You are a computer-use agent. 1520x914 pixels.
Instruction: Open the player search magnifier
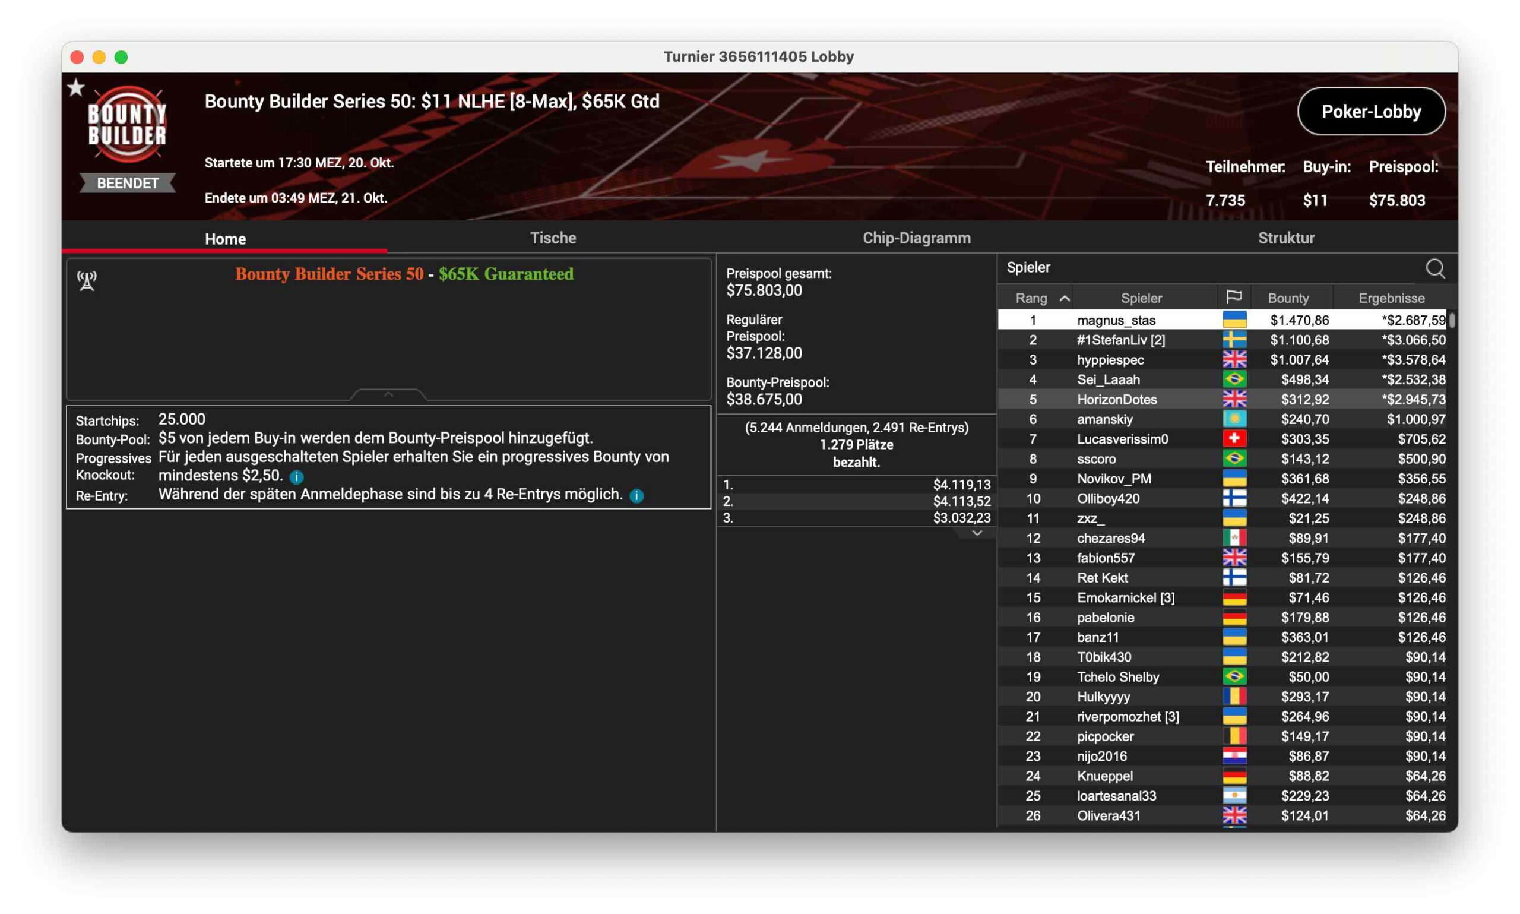tap(1434, 268)
